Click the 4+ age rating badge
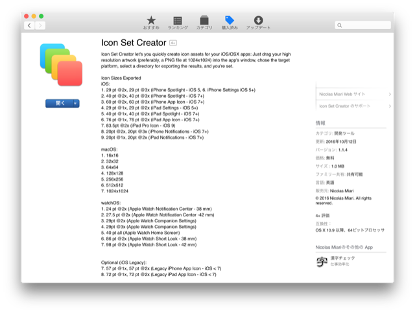The width and height of the screenshot is (415, 313). point(173,43)
